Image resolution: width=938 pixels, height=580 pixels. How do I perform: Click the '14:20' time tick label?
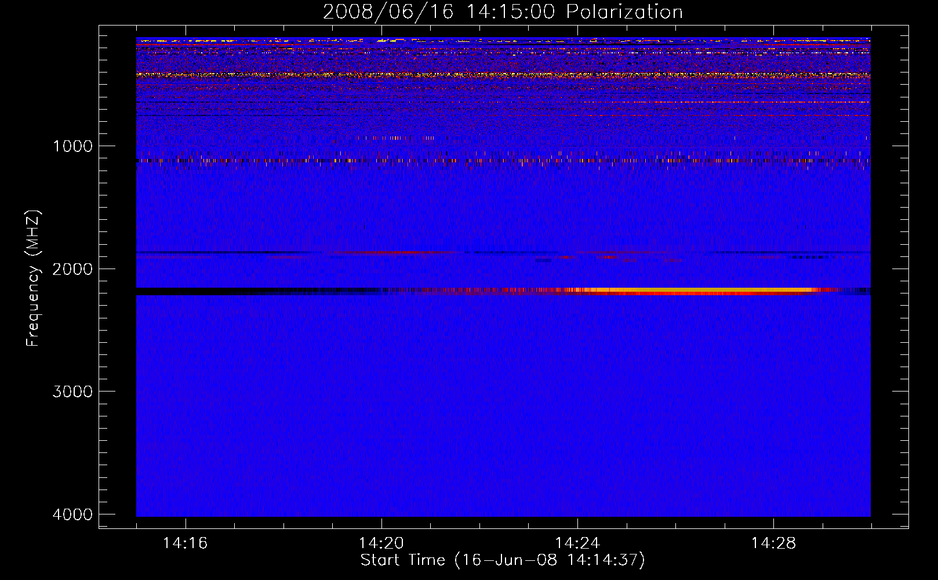click(x=381, y=543)
